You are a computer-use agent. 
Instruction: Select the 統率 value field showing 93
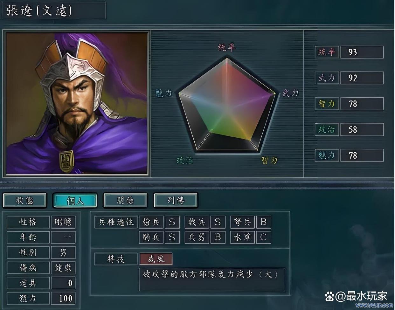click(x=362, y=52)
